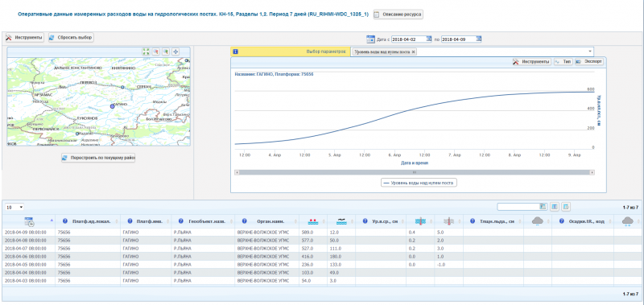This screenshot has height=305, width=644.
Task: Click water level value 589.0
Action: pos(308,233)
